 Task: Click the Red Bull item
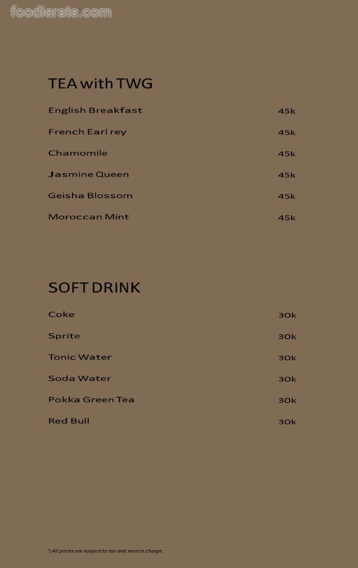(69, 421)
